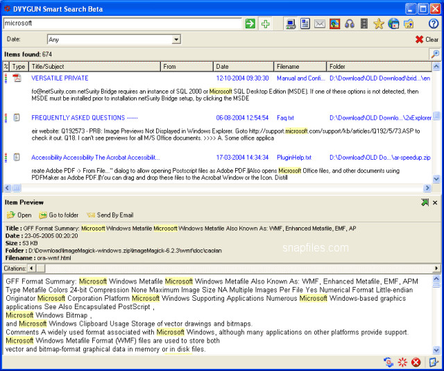
Task: Click the PDF icon on VERSATILE PRIVATE row
Action: click(17, 78)
